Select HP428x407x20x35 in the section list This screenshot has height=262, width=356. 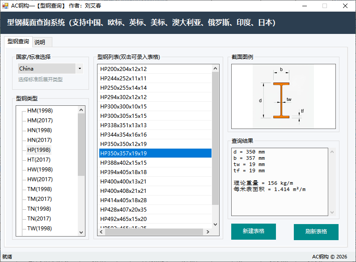click(155, 210)
